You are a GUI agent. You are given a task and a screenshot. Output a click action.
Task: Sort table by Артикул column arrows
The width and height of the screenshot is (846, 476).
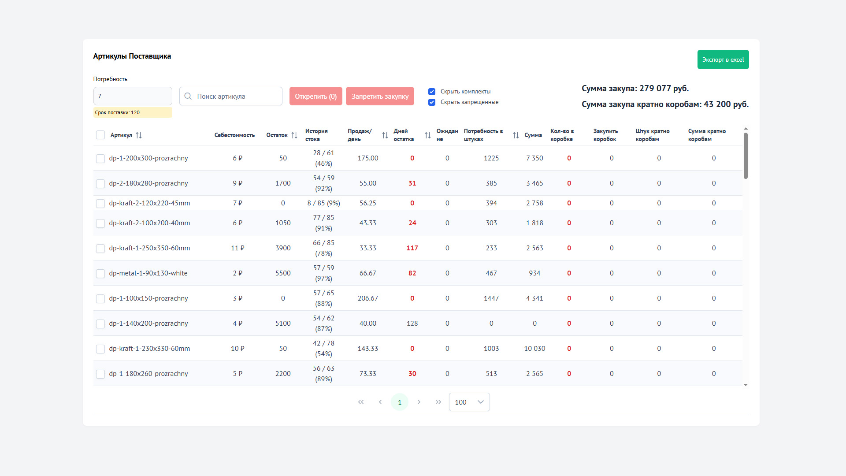(x=139, y=135)
